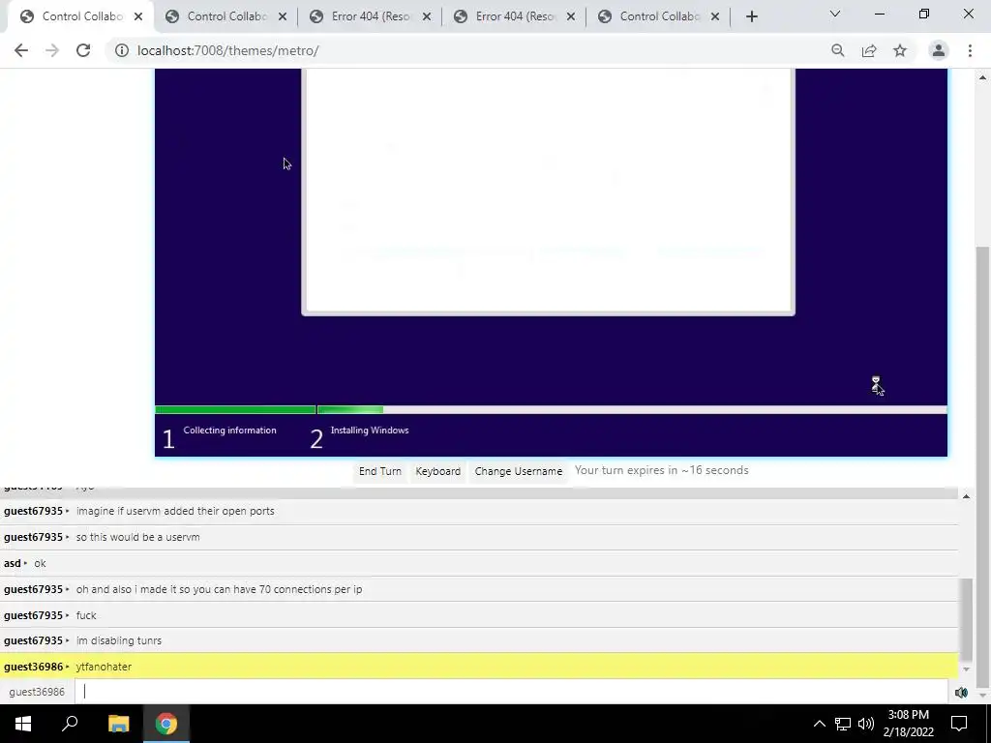991x743 pixels.
Task: Mute the chat sound speaker icon
Action: (961, 693)
